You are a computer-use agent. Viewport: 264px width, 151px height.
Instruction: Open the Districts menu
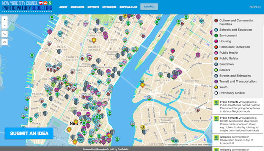(93, 7)
